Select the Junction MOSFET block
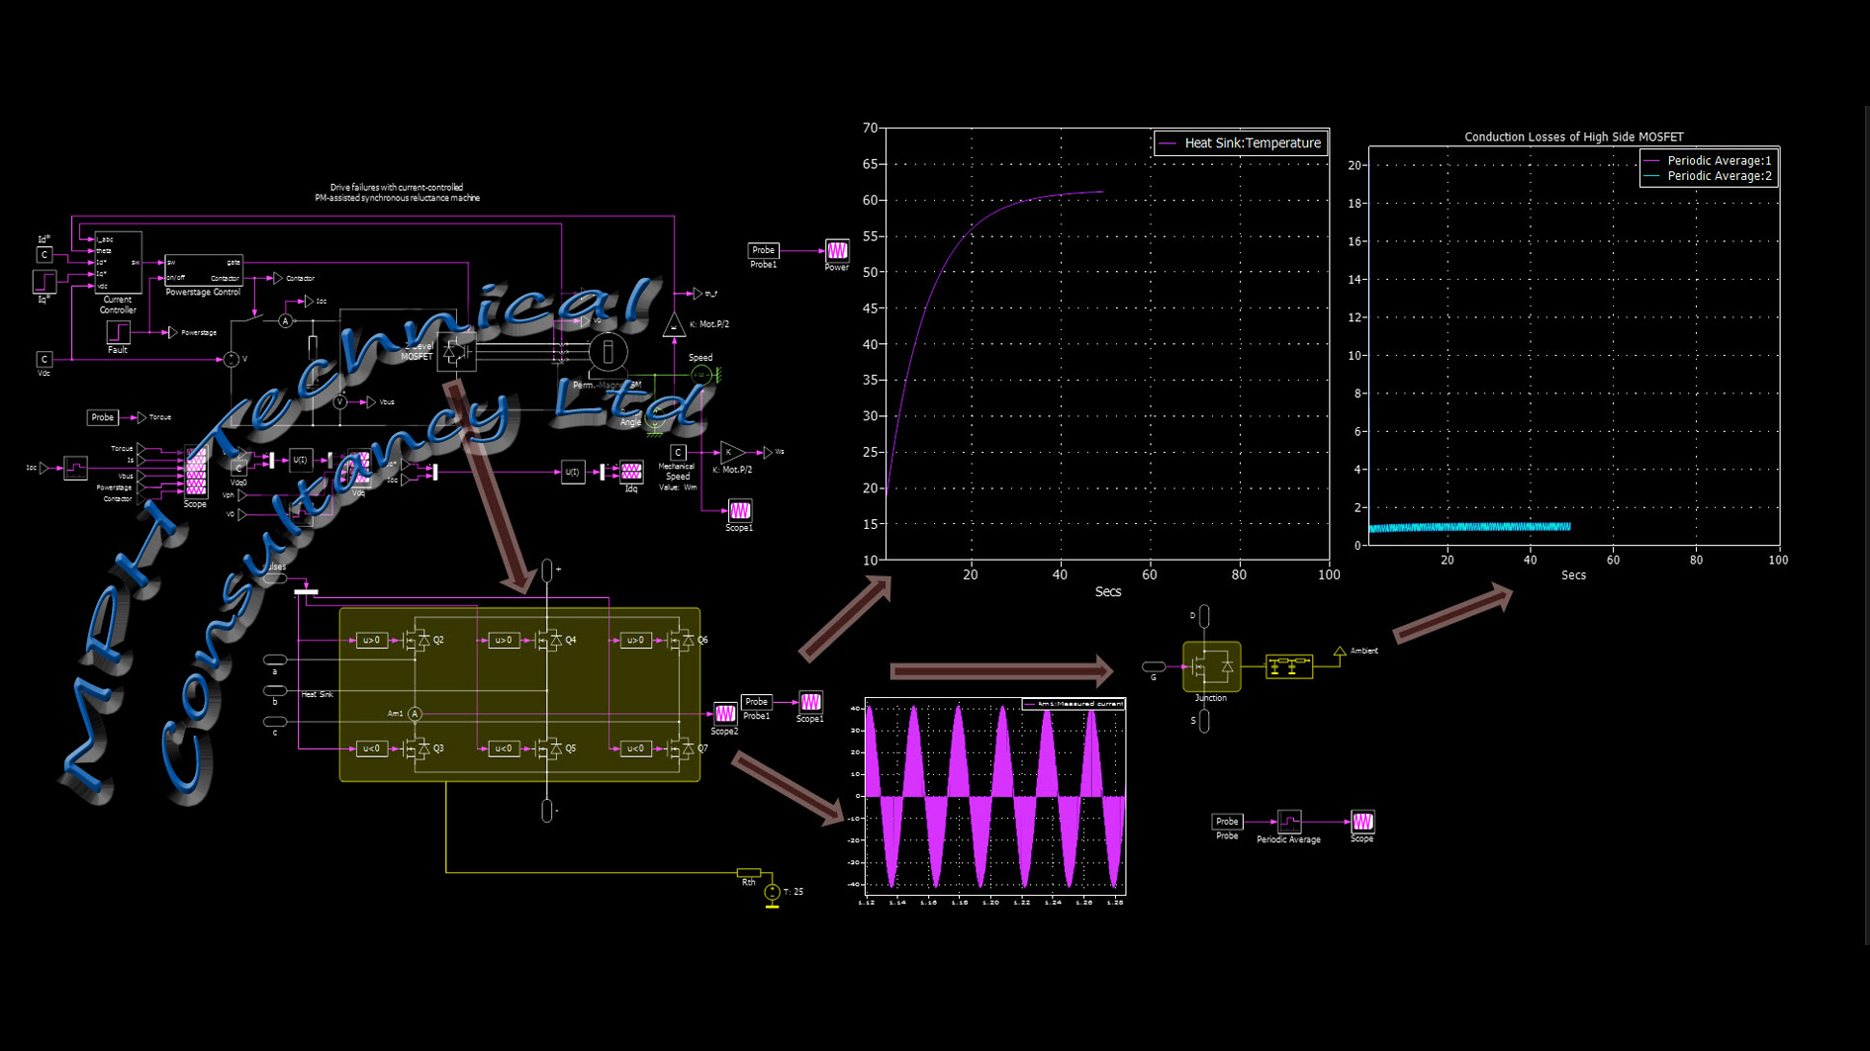Viewport: 1870px width, 1051px height. [x=1211, y=666]
